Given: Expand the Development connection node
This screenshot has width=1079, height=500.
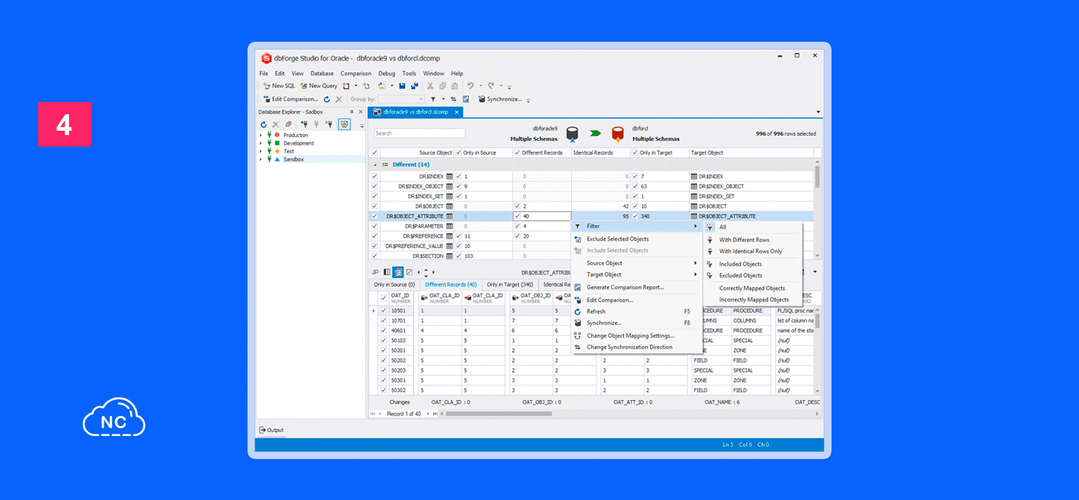Looking at the screenshot, I should (261, 143).
